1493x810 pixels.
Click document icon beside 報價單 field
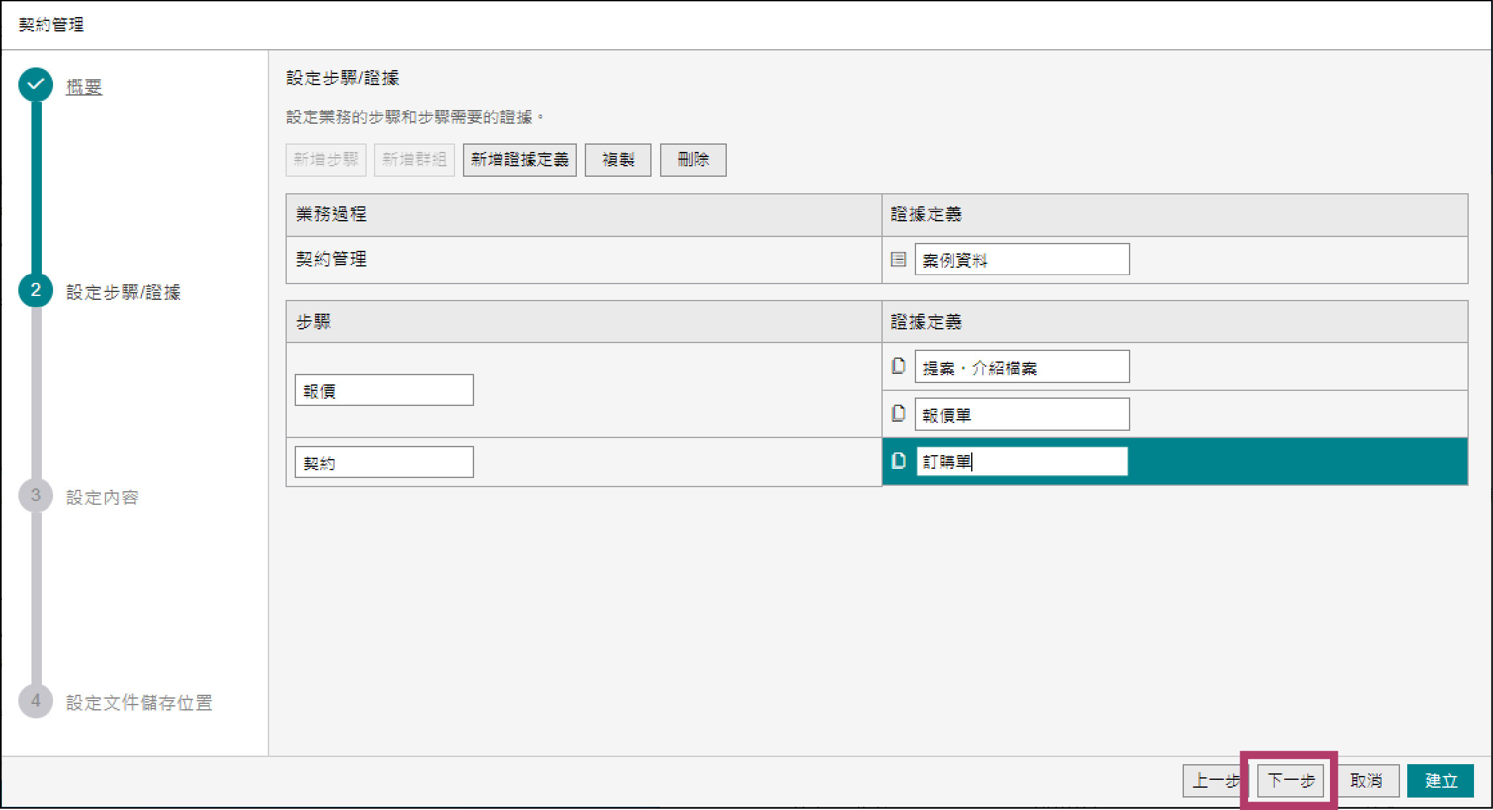coord(898,414)
